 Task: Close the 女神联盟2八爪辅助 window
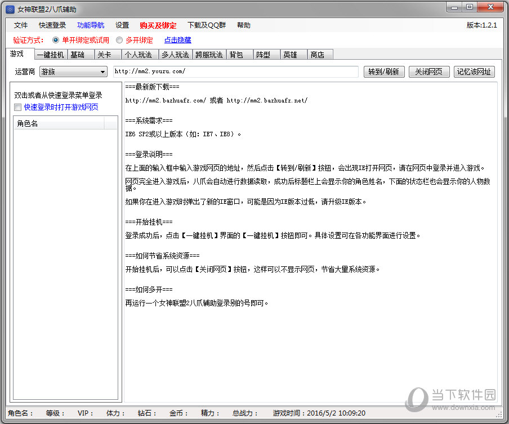(490, 7)
